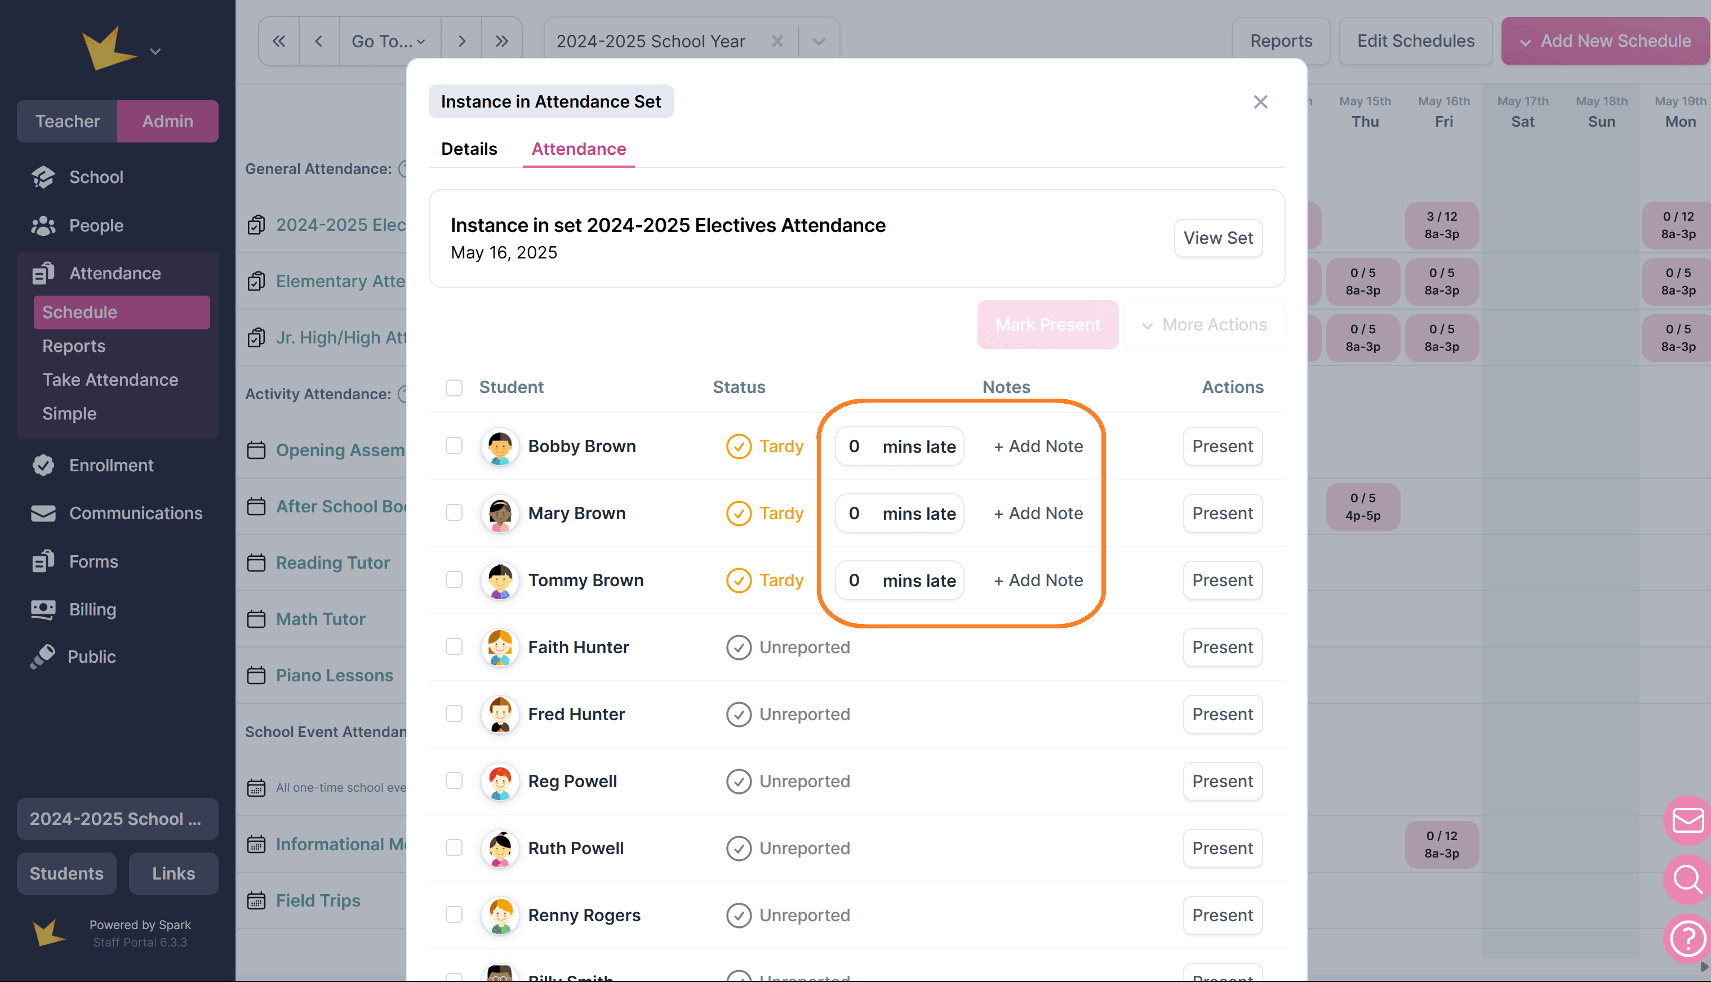Open the Go To... dropdown

(x=389, y=41)
